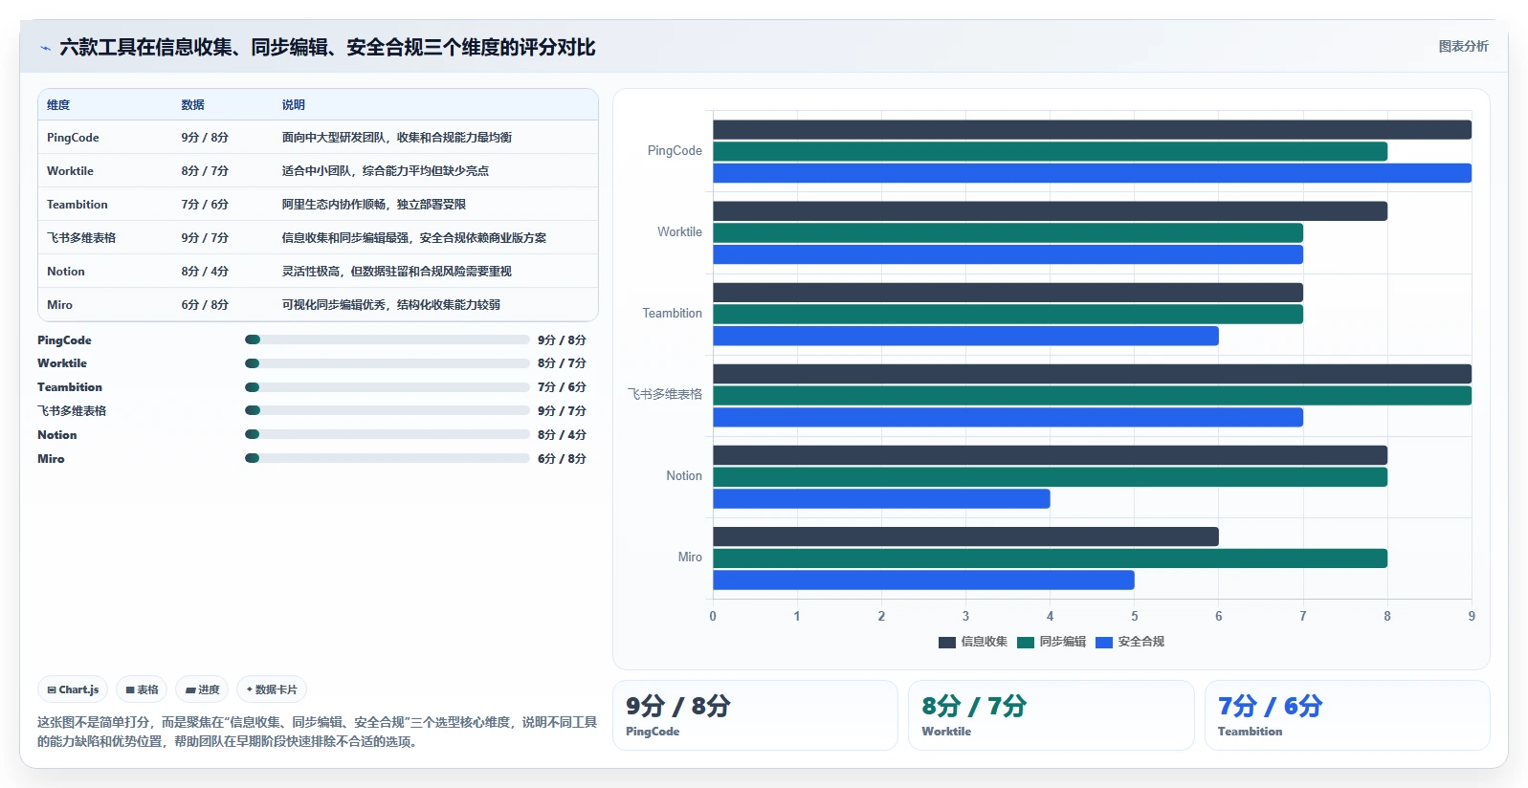Toggle the 同步编辑 legend swatch
The height and width of the screenshot is (788, 1528).
point(1026,643)
